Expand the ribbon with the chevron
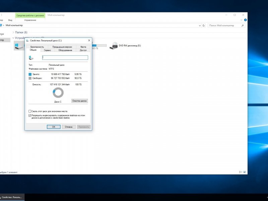Image resolution: width=268 pixels, height=201 pixels. pos(241,20)
